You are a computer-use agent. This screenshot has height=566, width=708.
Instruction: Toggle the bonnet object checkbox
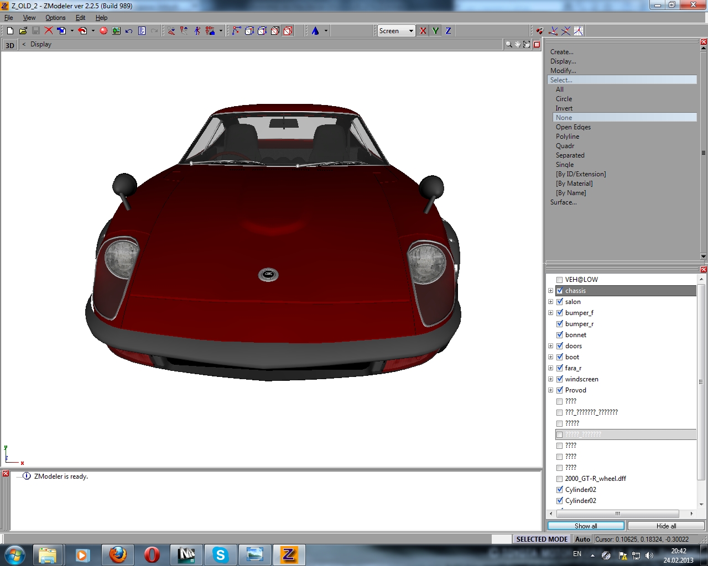559,335
